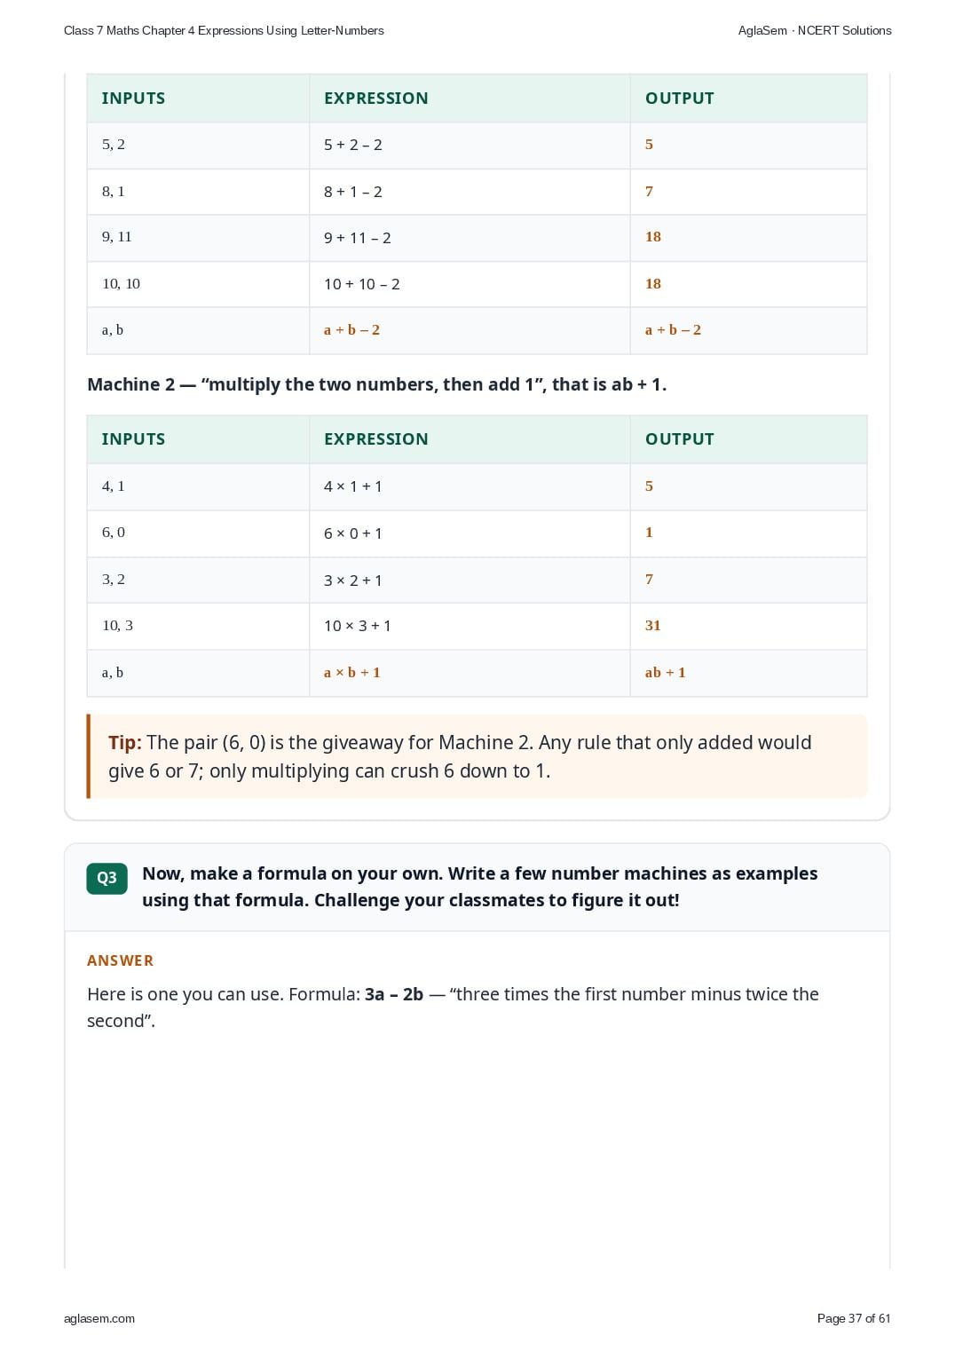
Task: Click the Tip callout box
Action: (477, 756)
